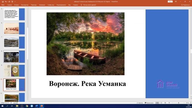Screen dimensions: 192x108
Task: Select slide 6 thumbnail
Action: coord(14,28)
